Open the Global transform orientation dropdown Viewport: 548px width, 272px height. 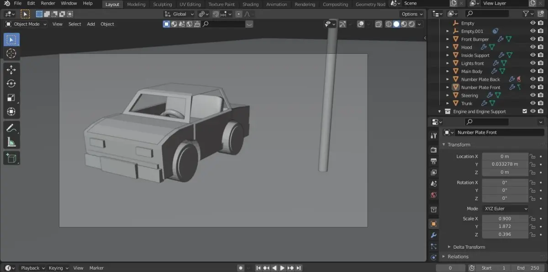179,14
